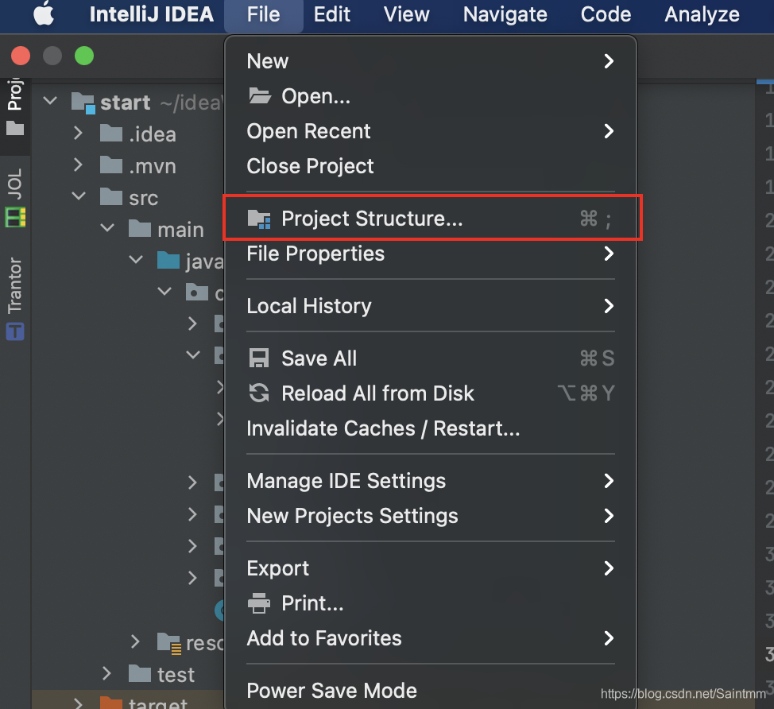Choose Save All

pyautogui.click(x=431, y=358)
